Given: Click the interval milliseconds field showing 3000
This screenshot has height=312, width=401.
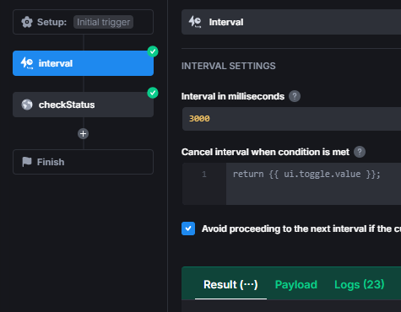Looking at the screenshot, I should tap(291, 119).
